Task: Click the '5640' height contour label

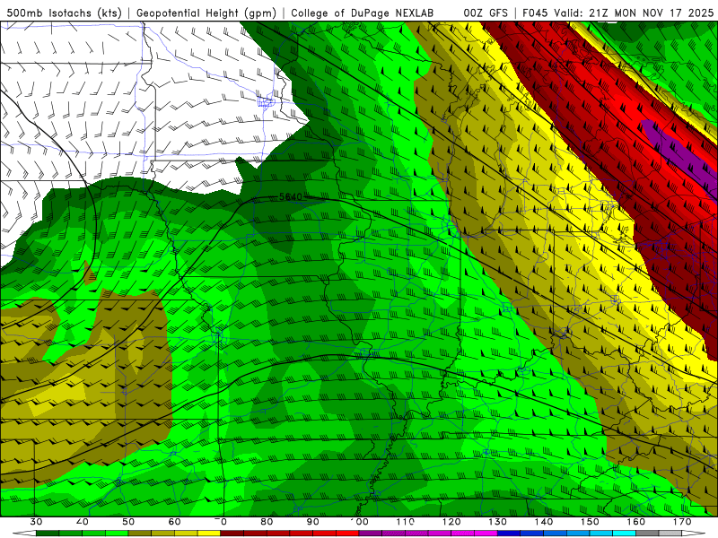Action: [291, 196]
